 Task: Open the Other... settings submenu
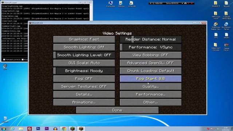point(150,102)
